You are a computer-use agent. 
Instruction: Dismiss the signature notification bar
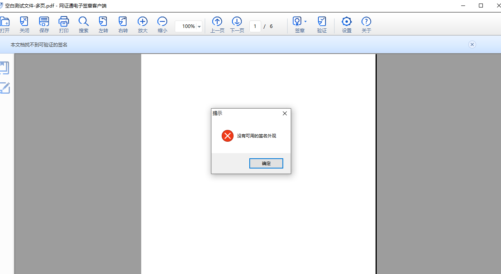pyautogui.click(x=472, y=44)
